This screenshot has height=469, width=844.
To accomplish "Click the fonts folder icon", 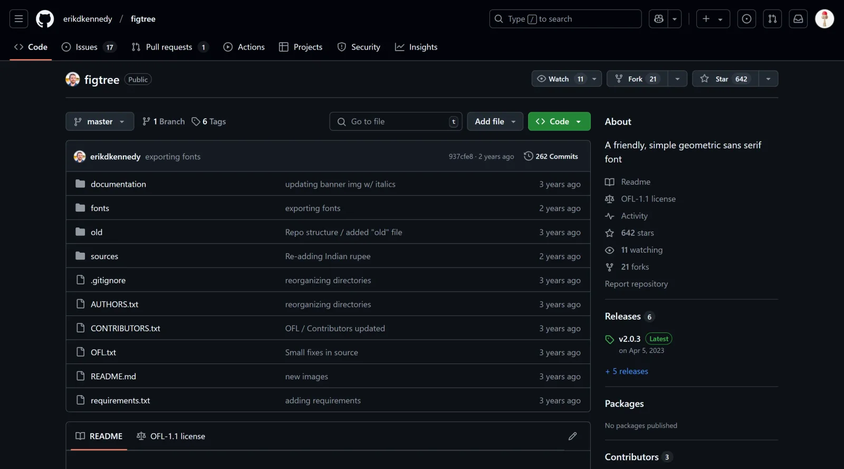I will click(80, 208).
